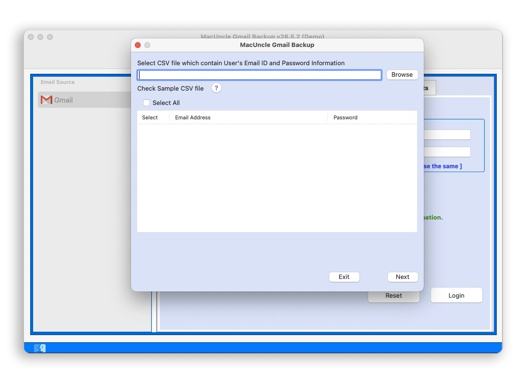Tick the Select All checkbox
The height and width of the screenshot is (383, 526).
coord(146,103)
